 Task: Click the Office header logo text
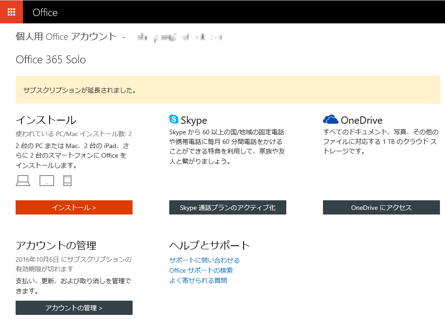click(x=45, y=12)
